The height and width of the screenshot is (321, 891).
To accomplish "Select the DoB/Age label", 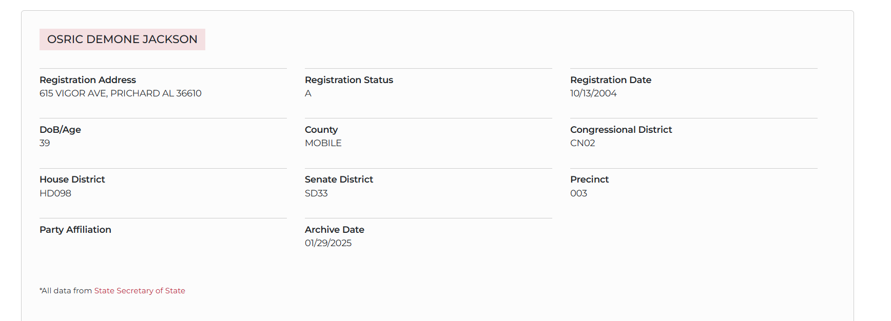I will 60,130.
